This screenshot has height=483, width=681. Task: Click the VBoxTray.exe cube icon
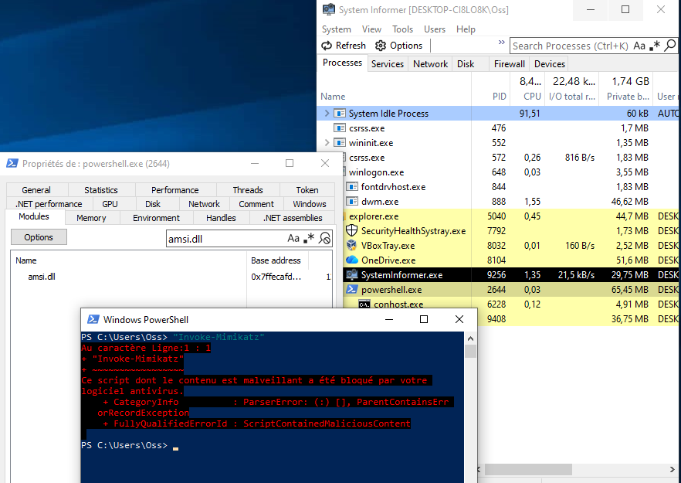coord(351,246)
